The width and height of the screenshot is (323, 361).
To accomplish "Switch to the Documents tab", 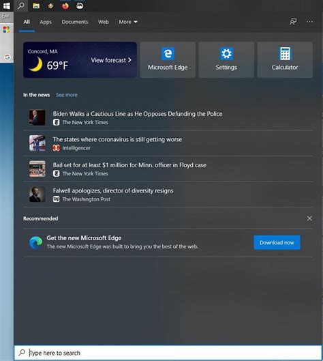I will [75, 22].
